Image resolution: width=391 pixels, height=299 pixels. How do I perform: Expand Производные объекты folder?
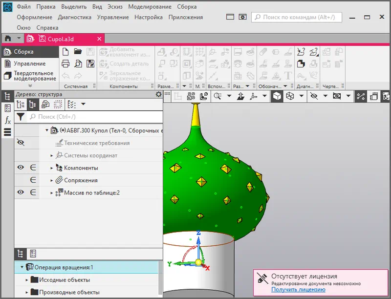[x=27, y=293]
